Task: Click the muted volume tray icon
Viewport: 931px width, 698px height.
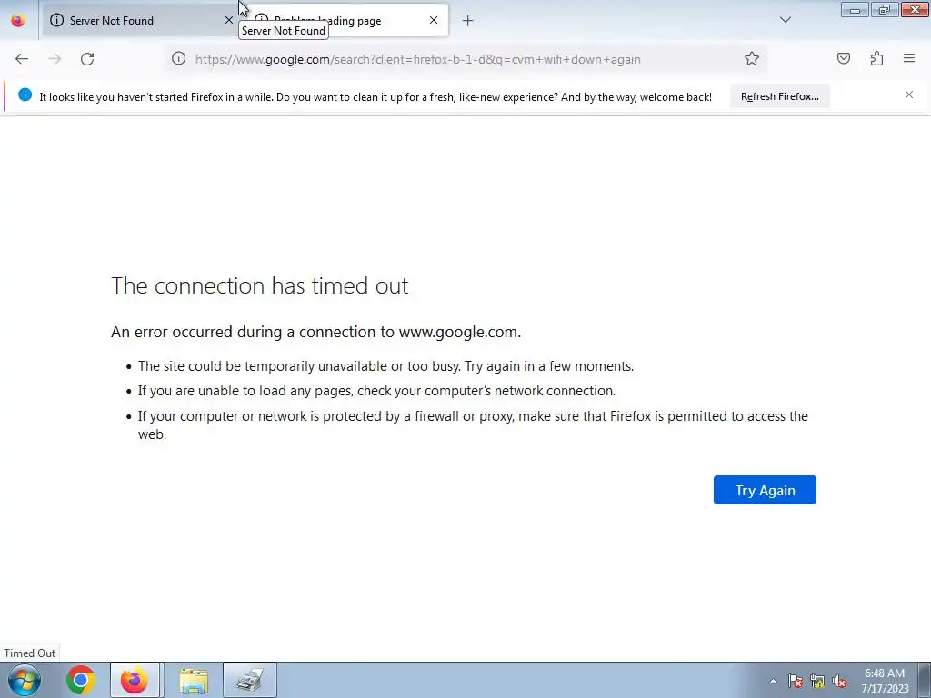Action: pyautogui.click(x=839, y=682)
